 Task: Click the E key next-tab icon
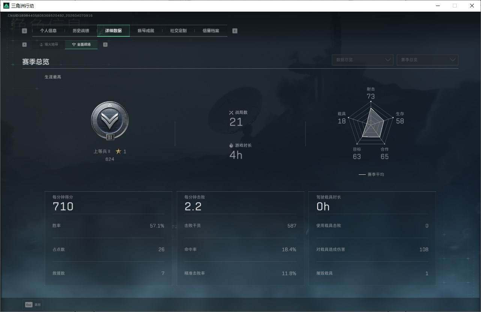click(x=235, y=31)
